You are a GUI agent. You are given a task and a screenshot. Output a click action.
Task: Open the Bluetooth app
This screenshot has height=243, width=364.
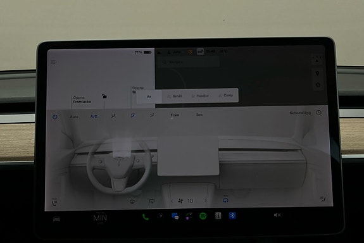(232, 216)
